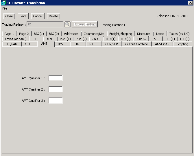Focus the AMT Qualifier 1 field
Image resolution: width=194 pixels, height=156 pixels.
click(x=56, y=78)
